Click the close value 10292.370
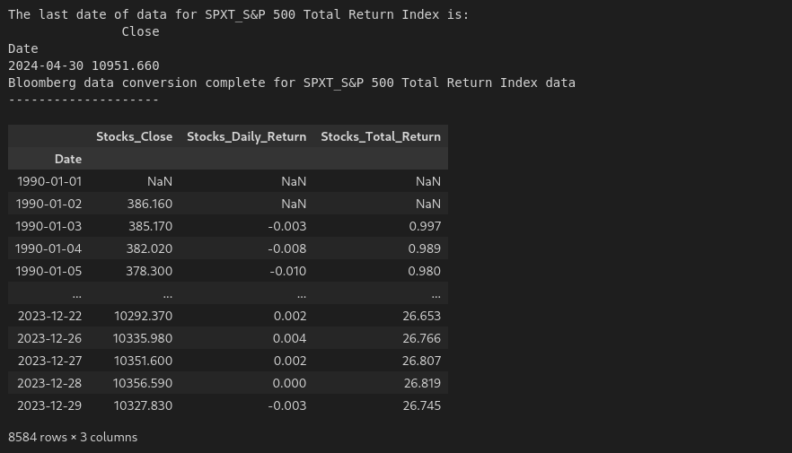 (144, 316)
